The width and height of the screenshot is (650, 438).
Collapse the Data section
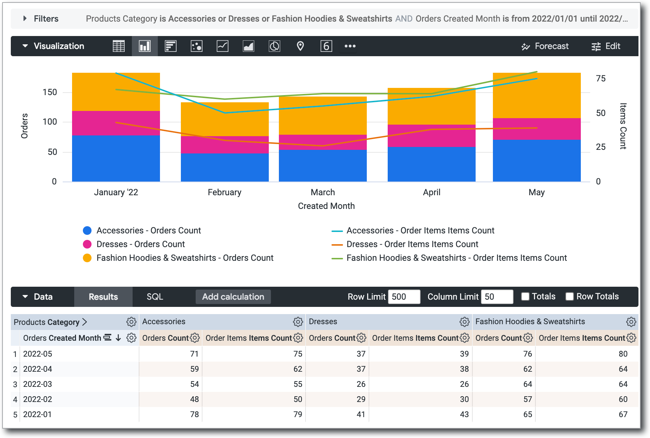(x=25, y=297)
